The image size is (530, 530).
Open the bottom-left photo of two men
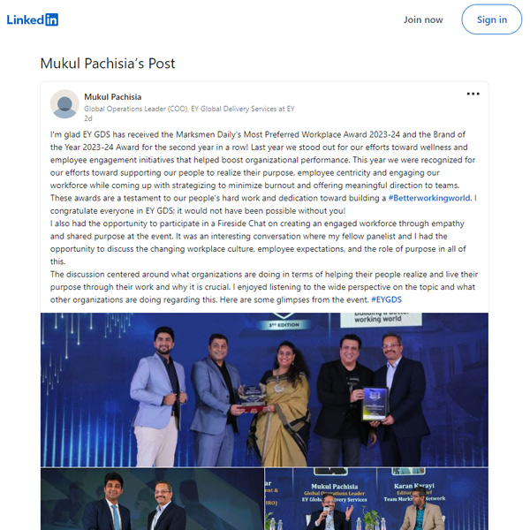pos(152,499)
